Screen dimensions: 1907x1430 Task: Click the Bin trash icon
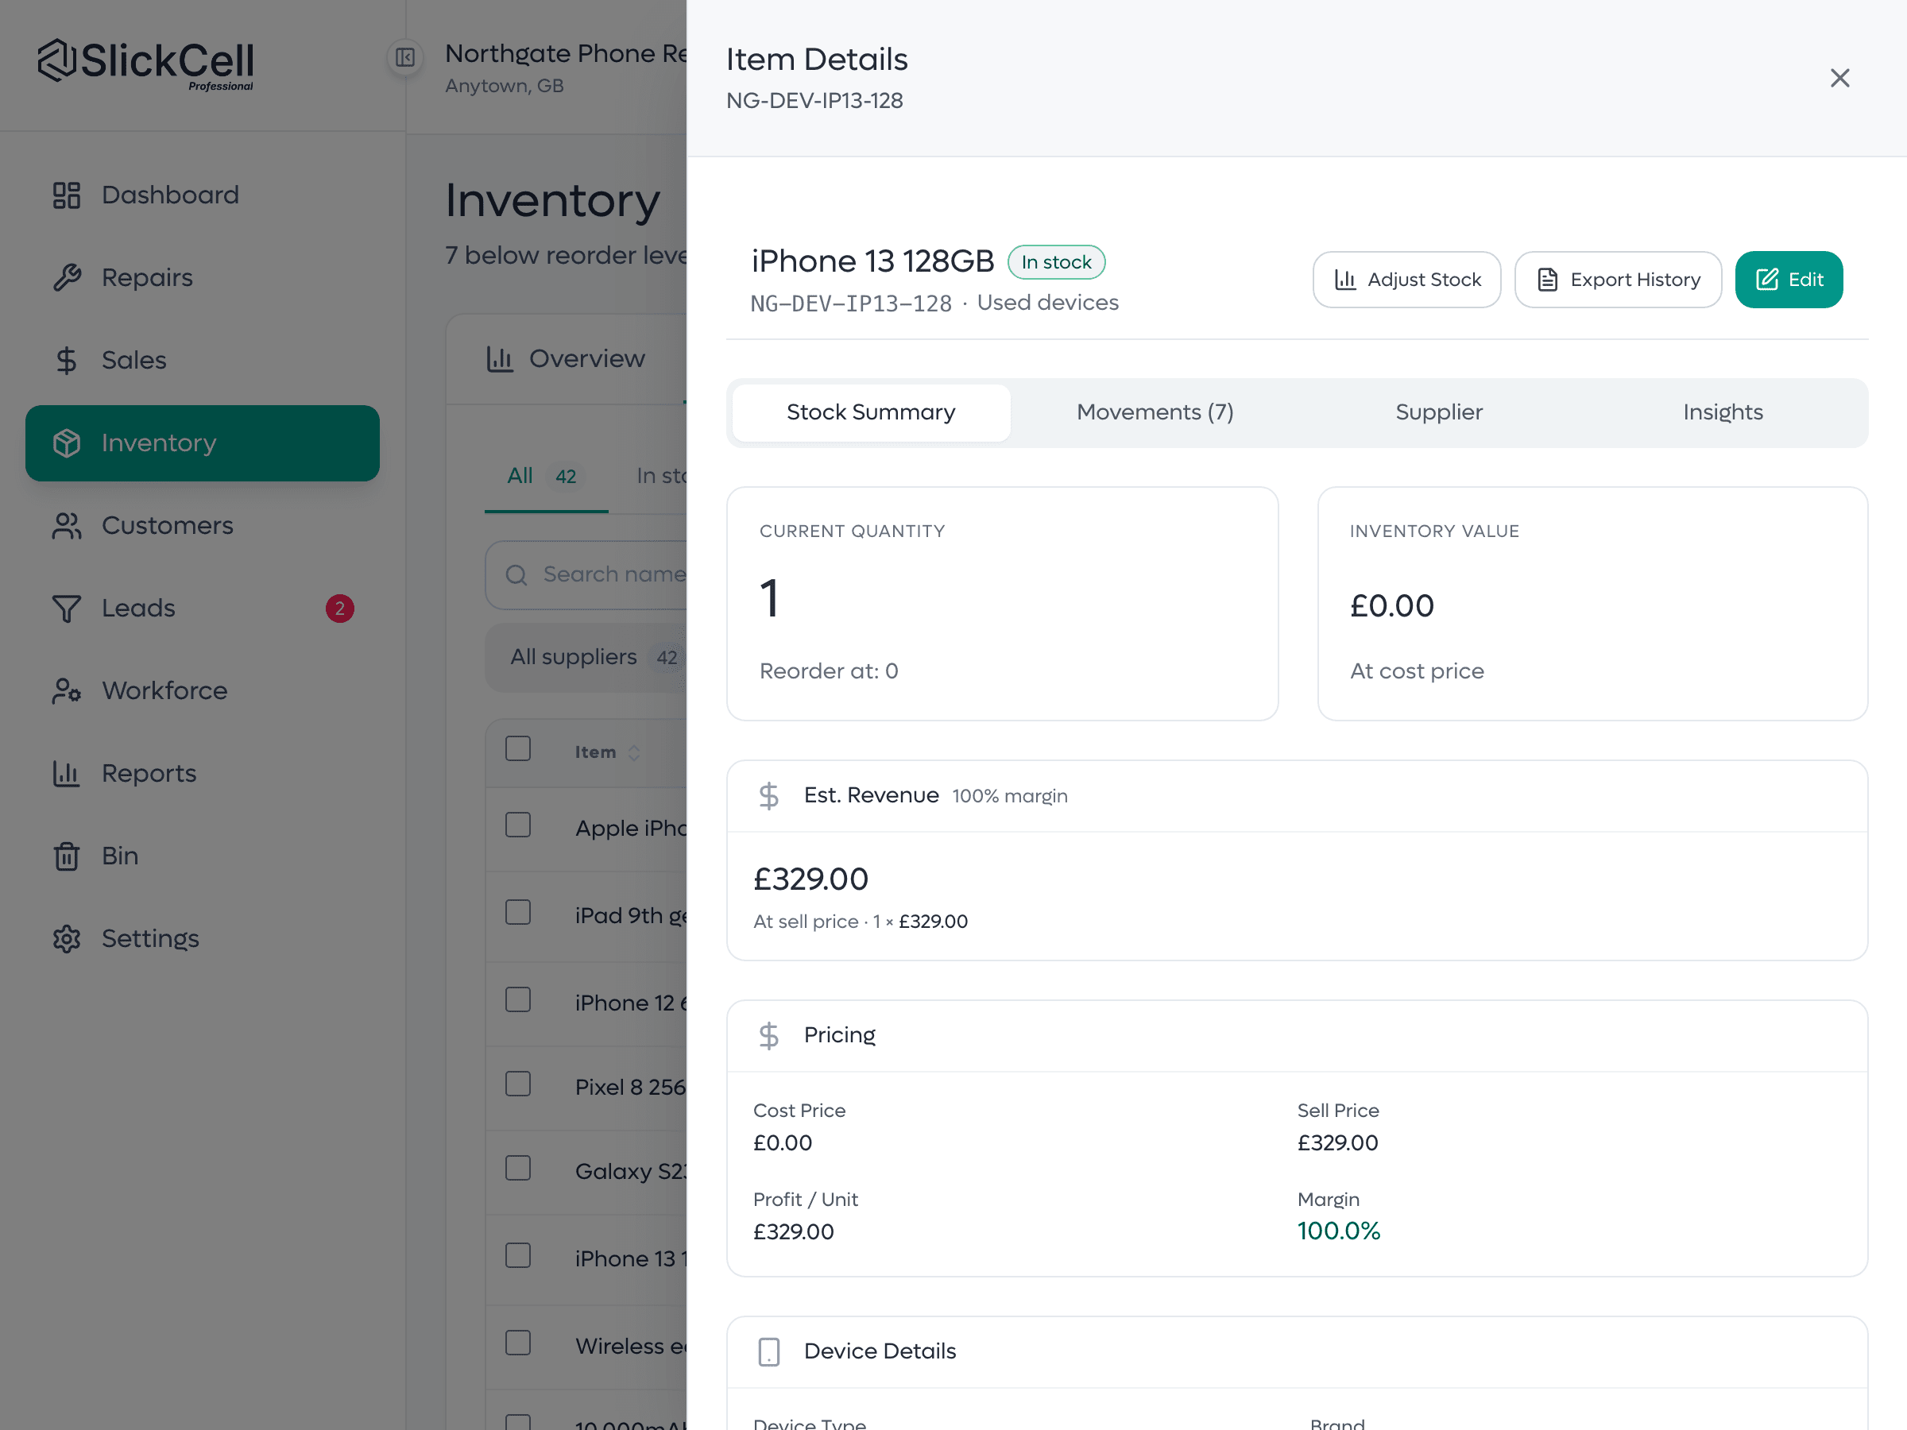(x=67, y=856)
